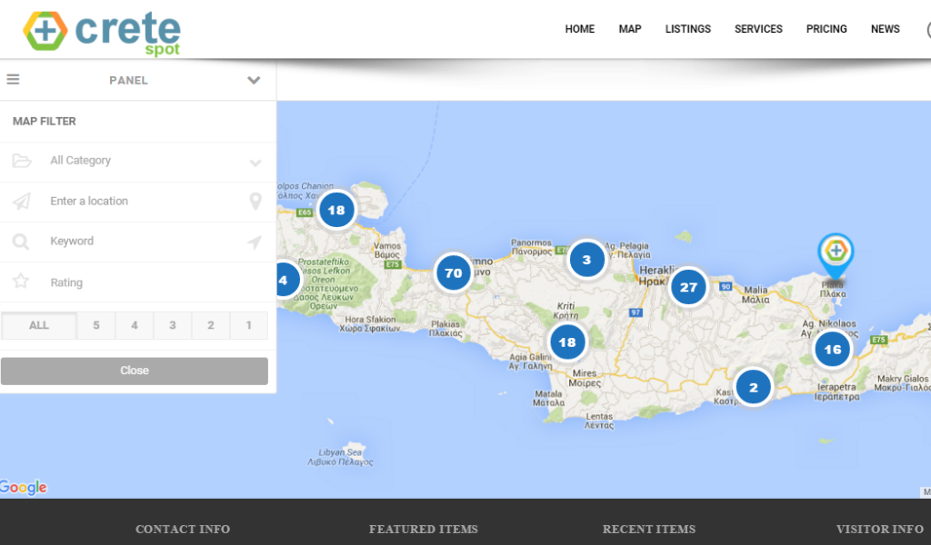Click the Crete Spot logo
The image size is (931, 545).
pos(102,34)
